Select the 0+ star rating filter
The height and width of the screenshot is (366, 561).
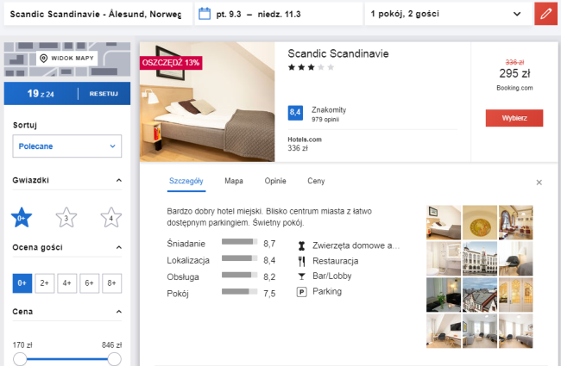click(x=22, y=217)
